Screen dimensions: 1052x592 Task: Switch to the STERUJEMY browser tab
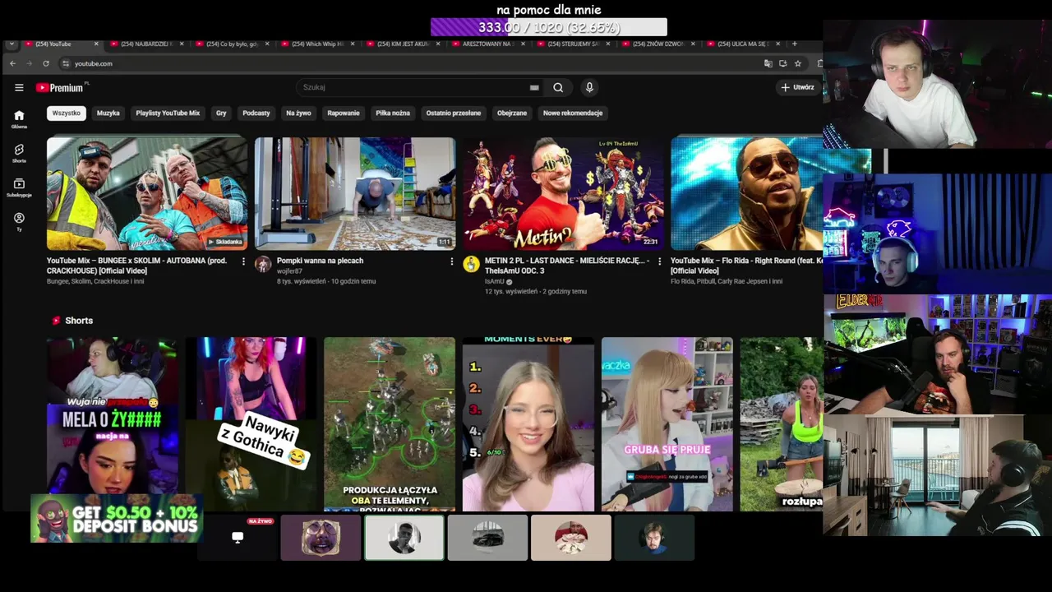coord(573,44)
